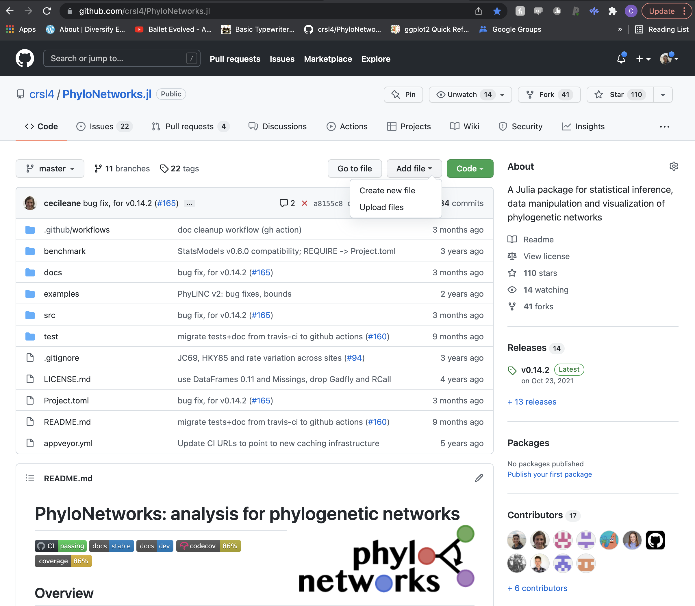The width and height of the screenshot is (695, 606).
Task: Fork the repository
Action: click(549, 95)
